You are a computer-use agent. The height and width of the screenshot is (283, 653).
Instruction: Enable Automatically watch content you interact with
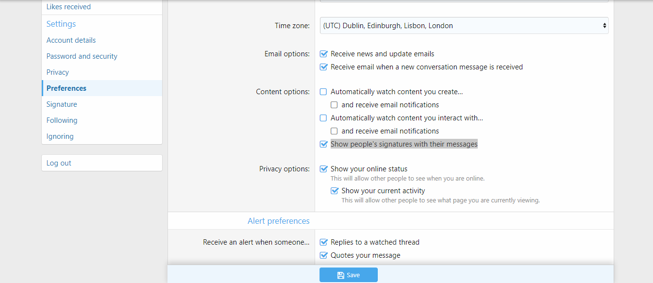click(x=324, y=118)
